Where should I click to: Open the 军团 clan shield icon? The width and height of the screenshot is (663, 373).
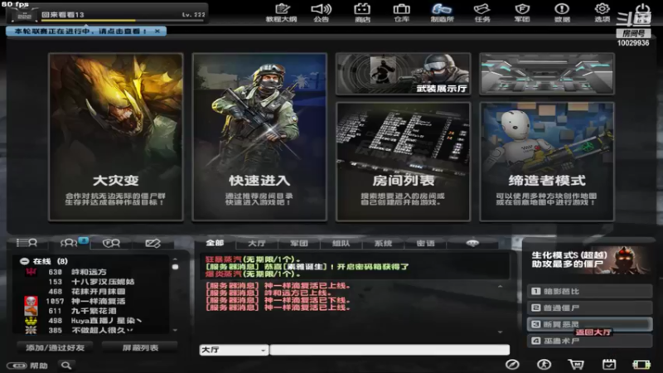click(522, 12)
